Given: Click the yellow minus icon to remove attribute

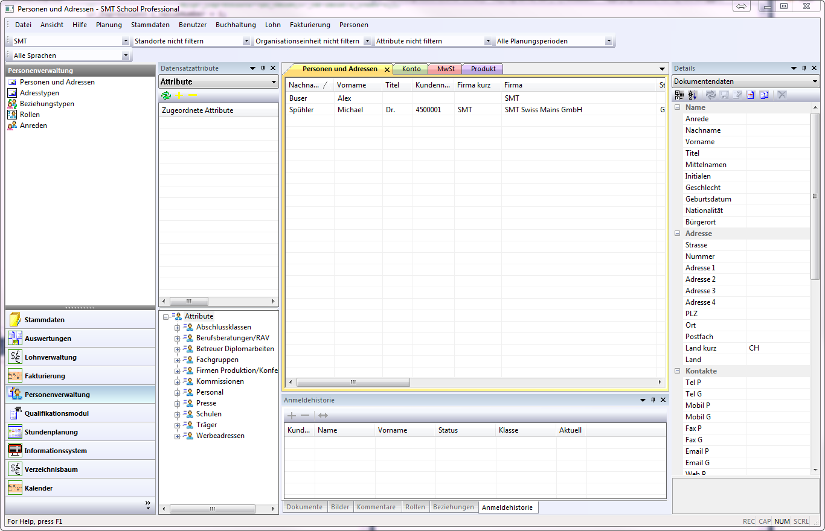Looking at the screenshot, I should (193, 95).
